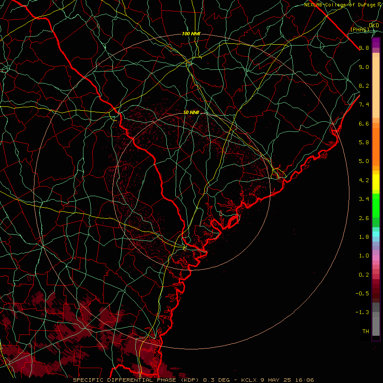This screenshot has height=383, width=383.
Task: Click the 8.2 value on the color scale
Action: (364, 86)
